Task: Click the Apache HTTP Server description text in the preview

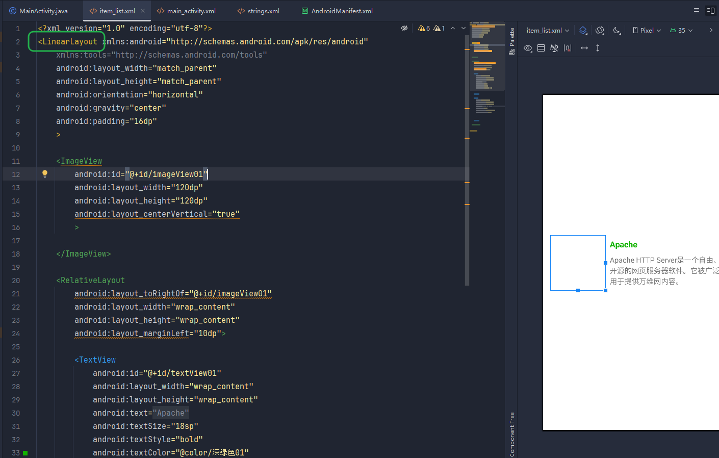Action: (664, 271)
